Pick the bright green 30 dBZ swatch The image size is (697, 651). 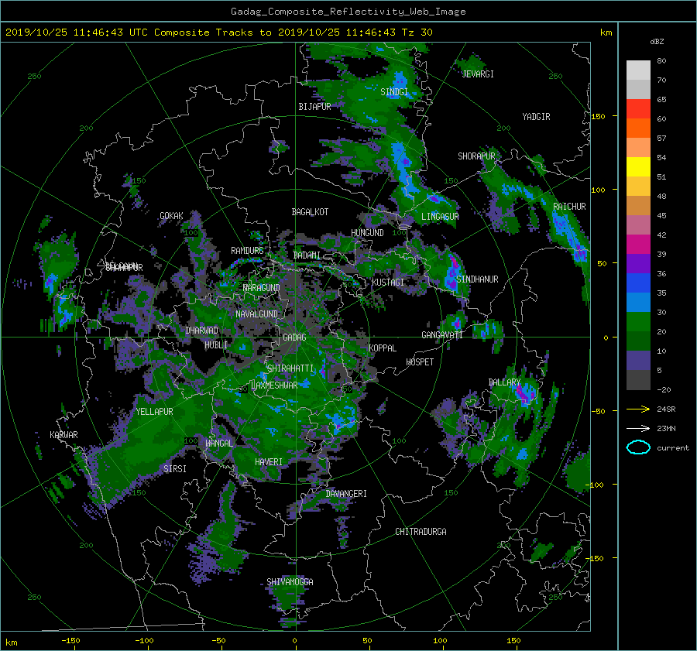pyautogui.click(x=638, y=321)
